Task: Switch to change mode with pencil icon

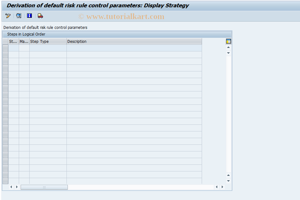Action: pyautogui.click(x=8, y=16)
